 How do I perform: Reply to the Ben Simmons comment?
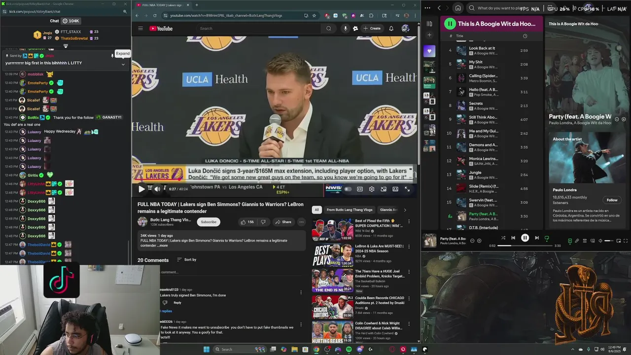pos(177,303)
